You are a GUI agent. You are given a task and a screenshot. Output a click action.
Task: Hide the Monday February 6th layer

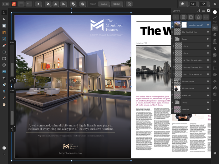208,67
